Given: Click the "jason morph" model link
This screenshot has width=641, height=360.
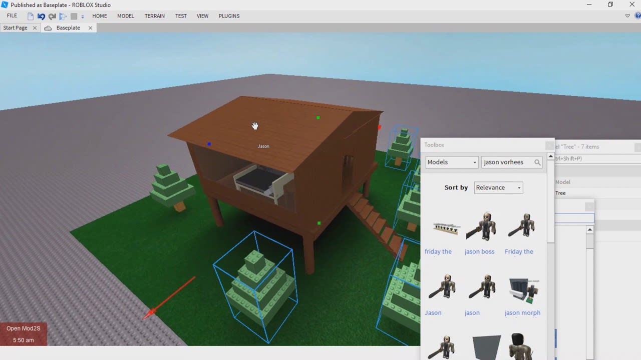Looking at the screenshot, I should click(x=522, y=313).
